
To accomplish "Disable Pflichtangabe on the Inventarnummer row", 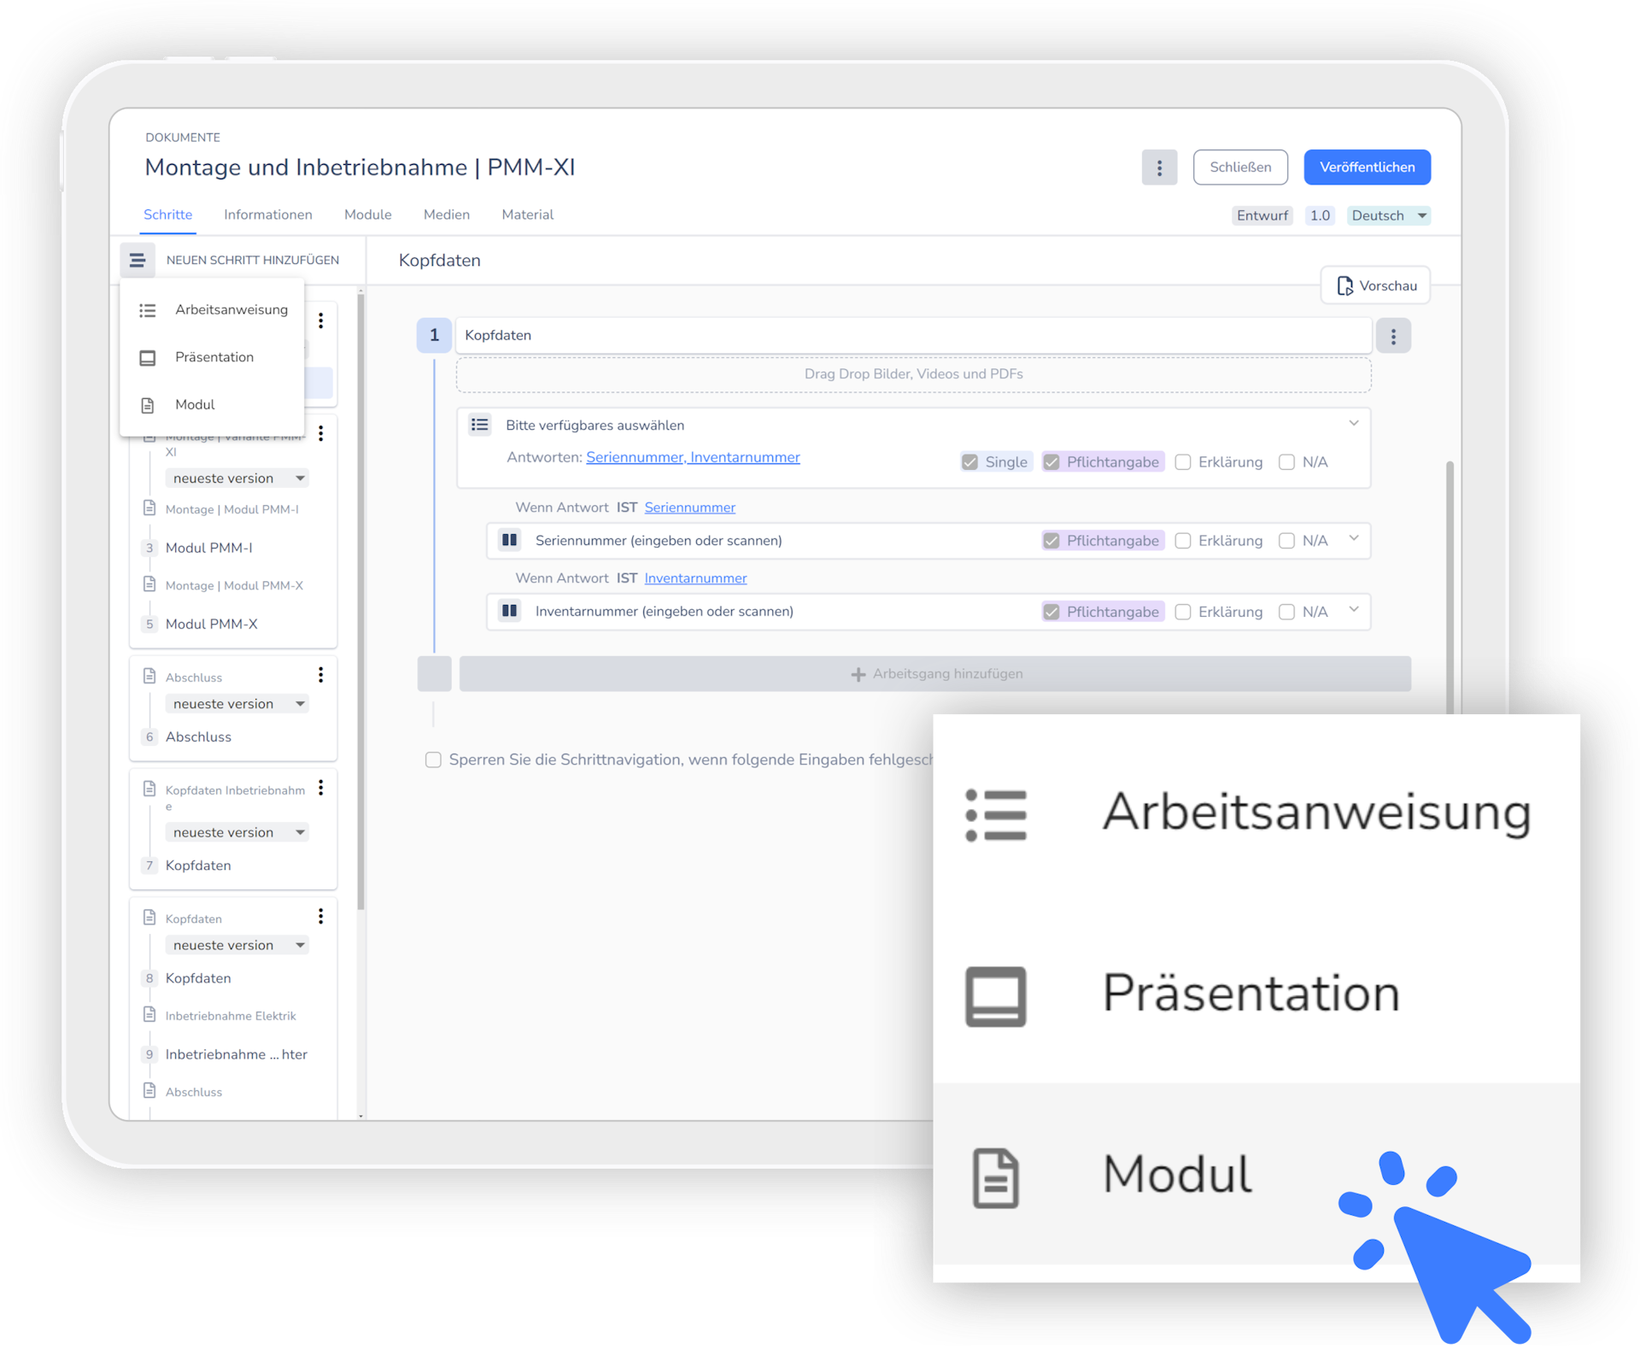I will point(1051,611).
